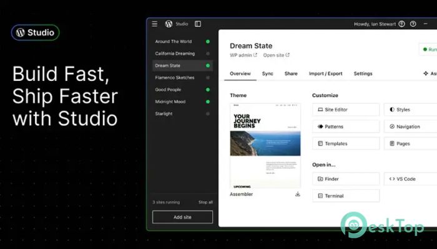Click the Navigation compass icon

pyautogui.click(x=392, y=127)
